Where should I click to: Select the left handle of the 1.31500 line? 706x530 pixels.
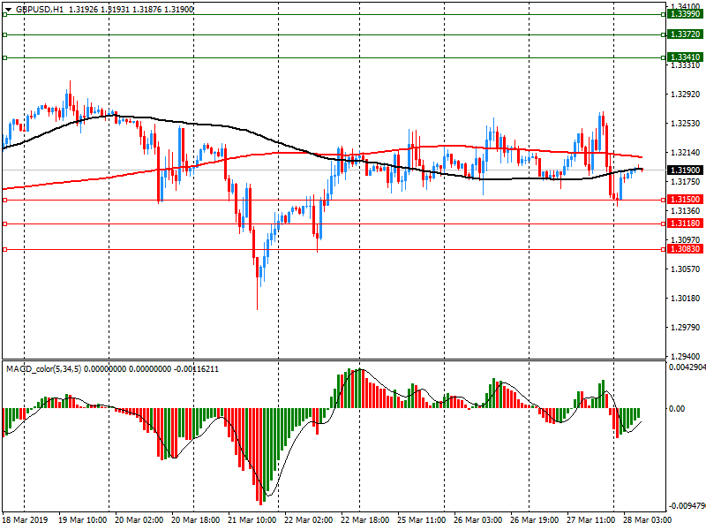coord(5,200)
